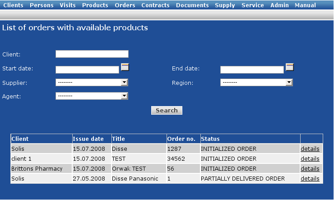This screenshot has width=334, height=200.
Task: Open the Products menu
Action: [95, 5]
